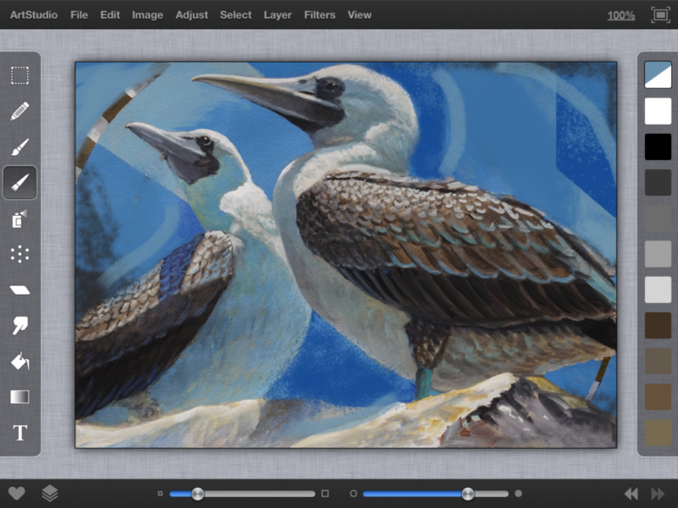Screen dimensions: 678x508
Task: Select the Gradient tool
Action: (19, 397)
